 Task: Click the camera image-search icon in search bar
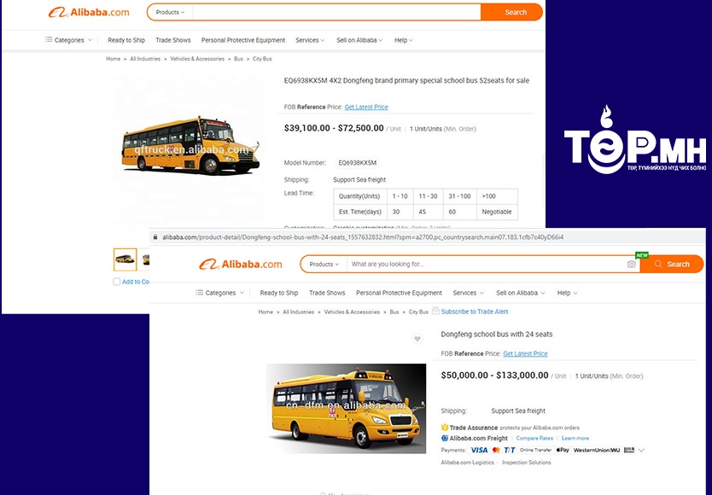(631, 265)
